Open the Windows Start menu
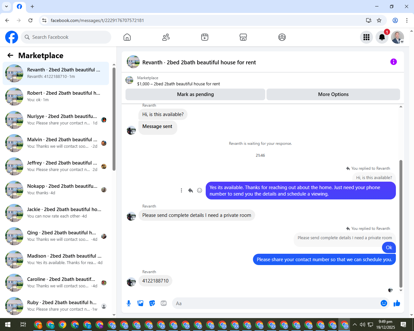This screenshot has width=414, height=331. click(x=8, y=325)
